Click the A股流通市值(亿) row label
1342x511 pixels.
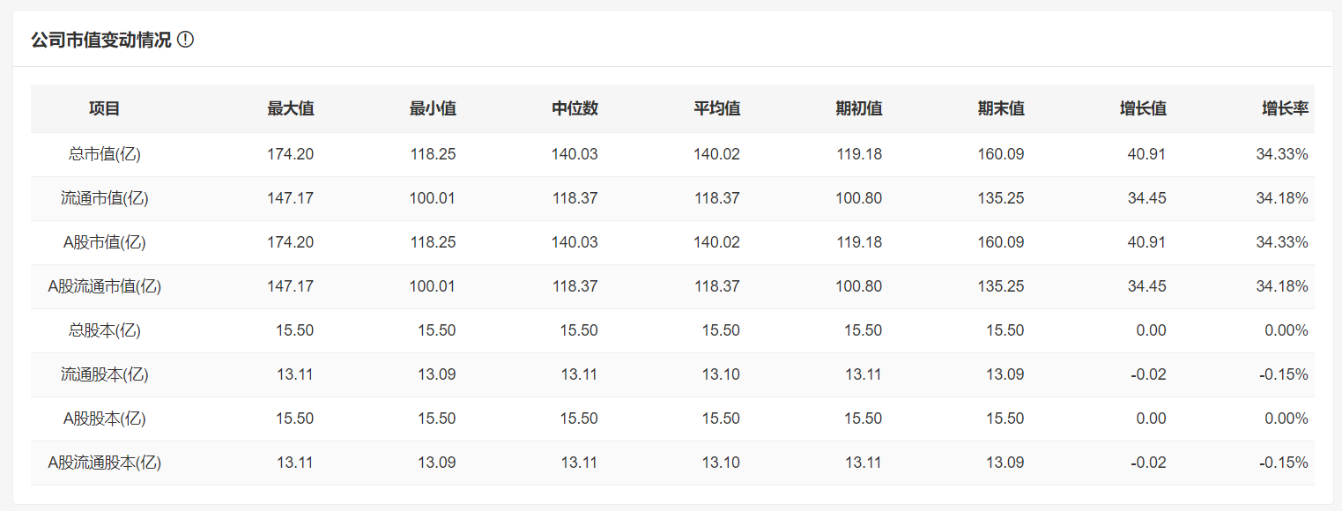tap(105, 286)
